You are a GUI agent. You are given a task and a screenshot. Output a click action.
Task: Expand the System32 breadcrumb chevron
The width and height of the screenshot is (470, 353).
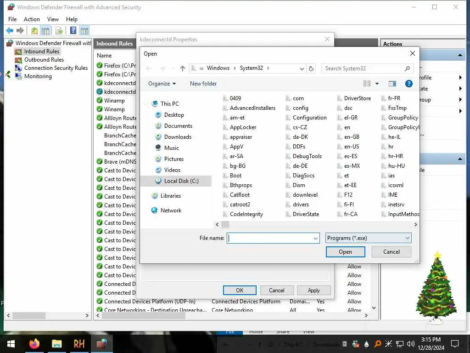[268, 68]
